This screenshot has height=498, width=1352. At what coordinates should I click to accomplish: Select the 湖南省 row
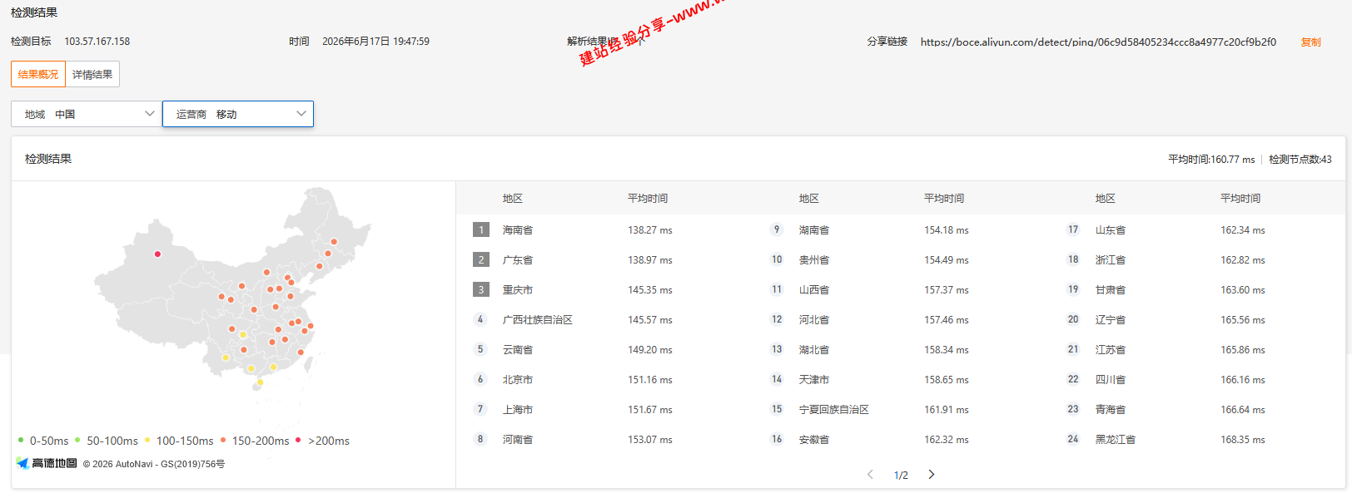[901, 229]
